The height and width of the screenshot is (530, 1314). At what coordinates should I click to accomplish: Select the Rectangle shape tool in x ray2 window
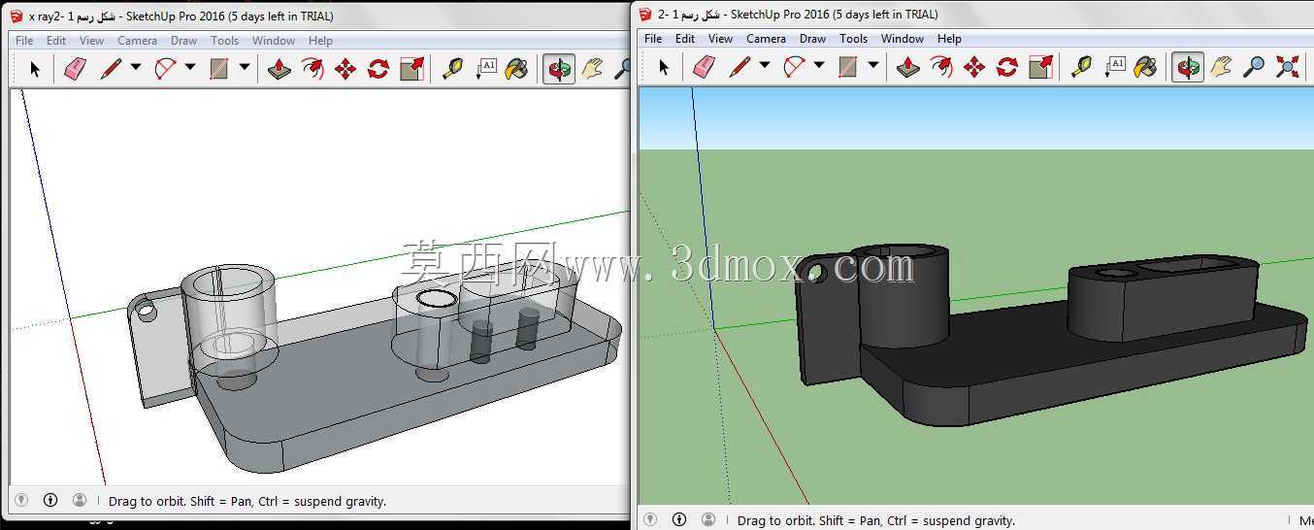(219, 69)
